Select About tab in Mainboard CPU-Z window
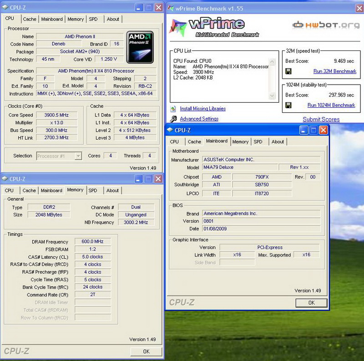Viewport: 364px width, 361px height. [x=278, y=141]
